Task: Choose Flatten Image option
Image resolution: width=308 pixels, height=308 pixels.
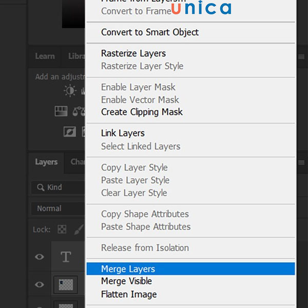Action: [190, 294]
